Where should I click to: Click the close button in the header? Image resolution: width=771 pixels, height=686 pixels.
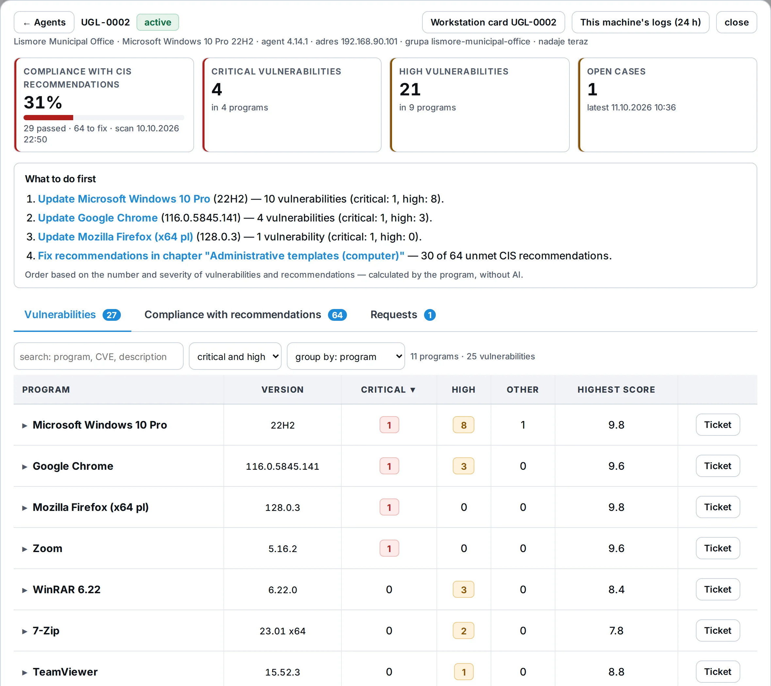coord(736,22)
